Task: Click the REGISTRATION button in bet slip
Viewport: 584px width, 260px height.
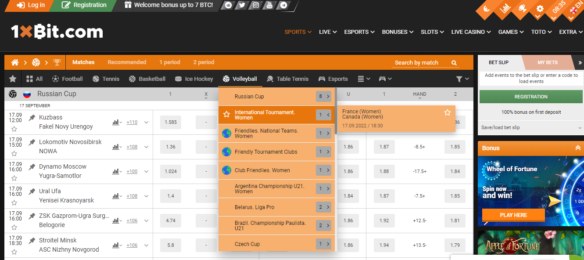Action: click(x=530, y=96)
